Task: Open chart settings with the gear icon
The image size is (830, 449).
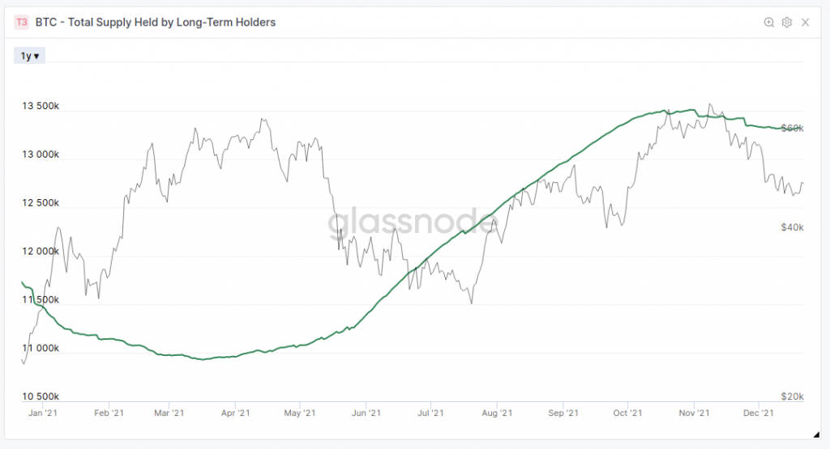Action: [x=786, y=23]
